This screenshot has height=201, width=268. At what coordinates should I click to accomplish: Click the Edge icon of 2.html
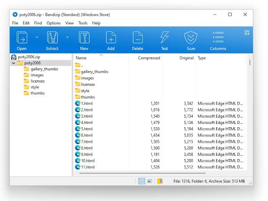[x=77, y=110]
